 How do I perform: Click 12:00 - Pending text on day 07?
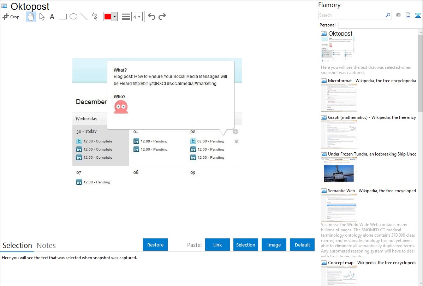[x=97, y=182]
